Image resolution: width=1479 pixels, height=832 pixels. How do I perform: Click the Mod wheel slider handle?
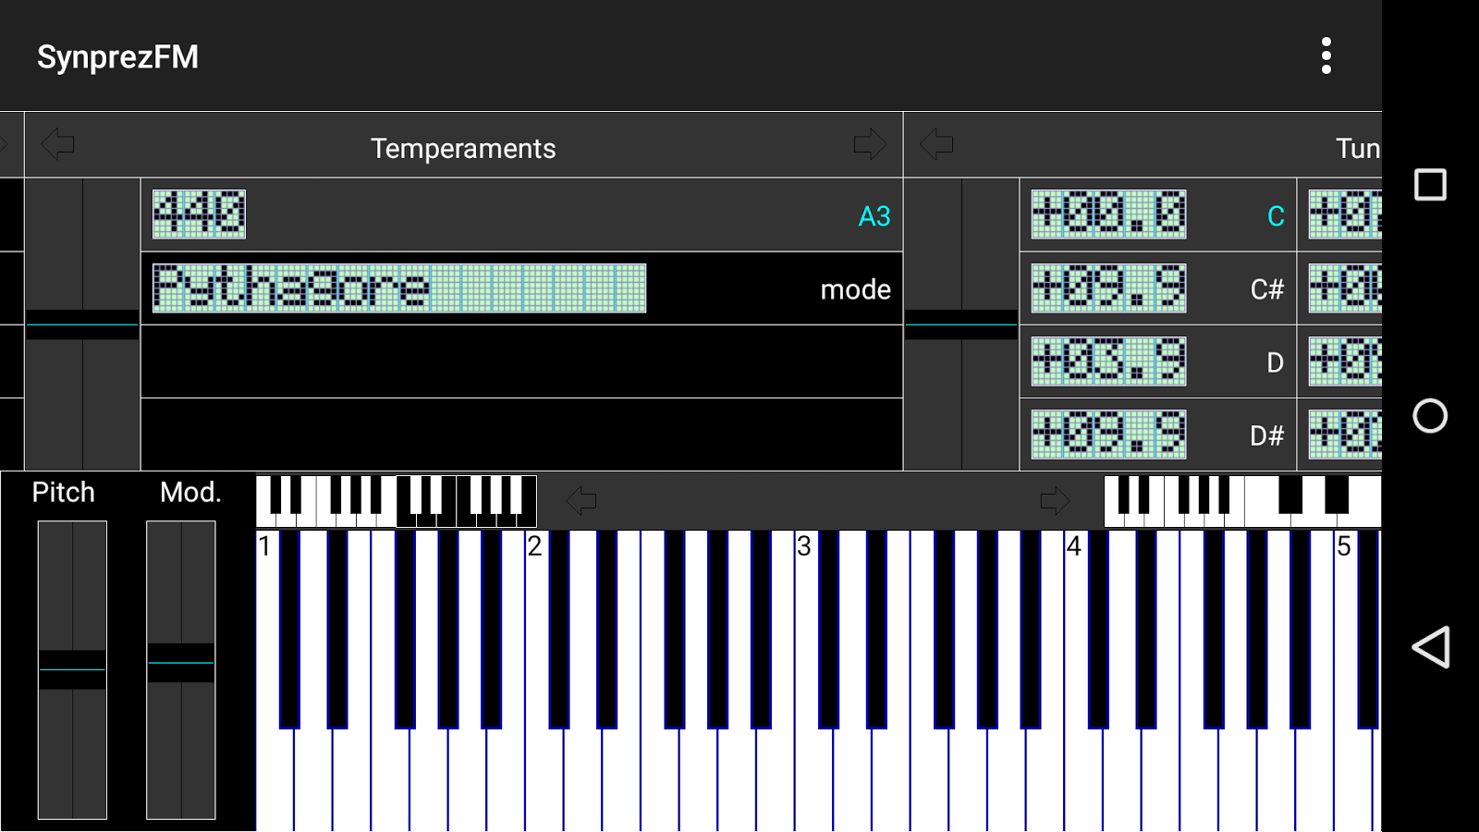click(181, 663)
